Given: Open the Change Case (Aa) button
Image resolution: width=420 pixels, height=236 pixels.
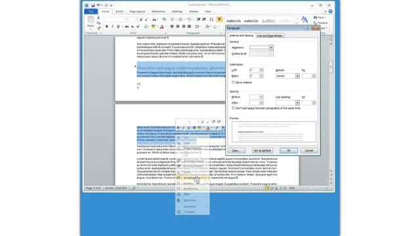Looking at the screenshot, I should tap(155, 20).
